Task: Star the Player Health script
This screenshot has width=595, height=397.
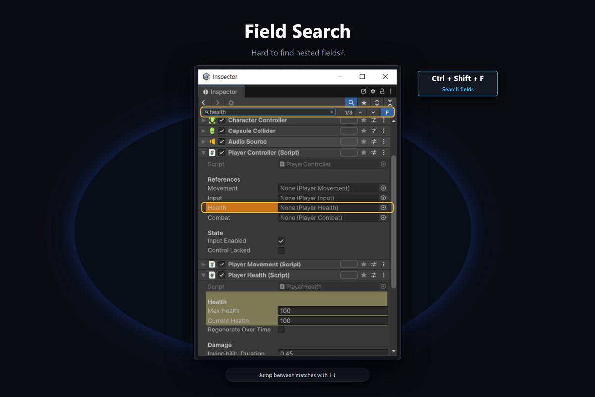Action: coord(364,275)
